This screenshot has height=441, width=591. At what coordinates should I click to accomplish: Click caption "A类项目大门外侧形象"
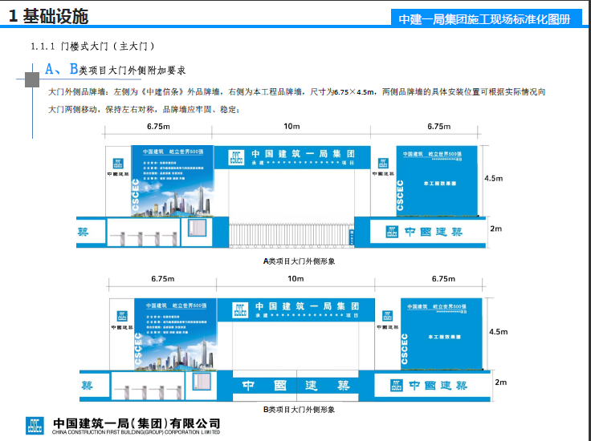click(x=299, y=261)
